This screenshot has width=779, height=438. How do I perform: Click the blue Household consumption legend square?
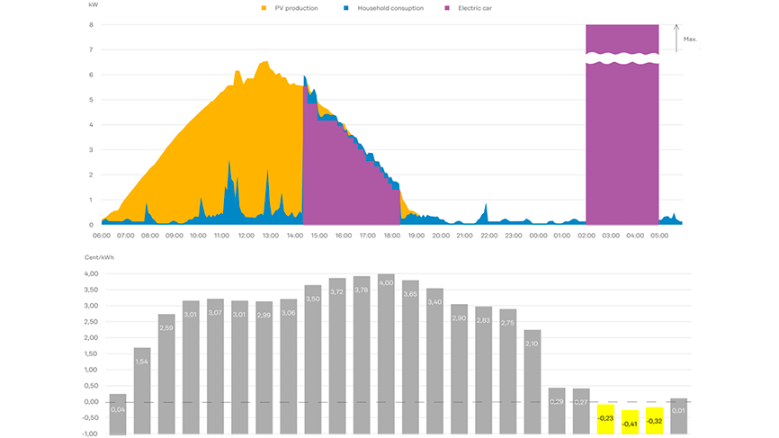coord(347,8)
